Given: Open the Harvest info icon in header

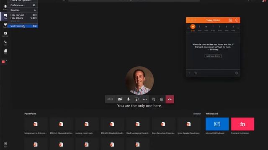Looking at the screenshot, I should click(x=237, y=20).
